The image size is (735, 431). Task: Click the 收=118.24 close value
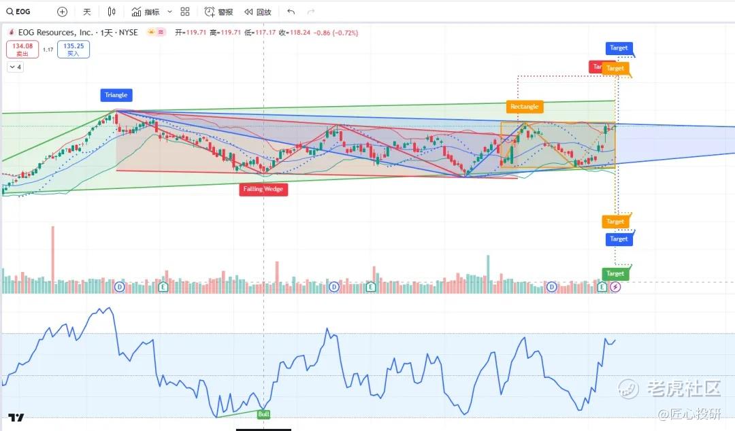click(x=295, y=33)
